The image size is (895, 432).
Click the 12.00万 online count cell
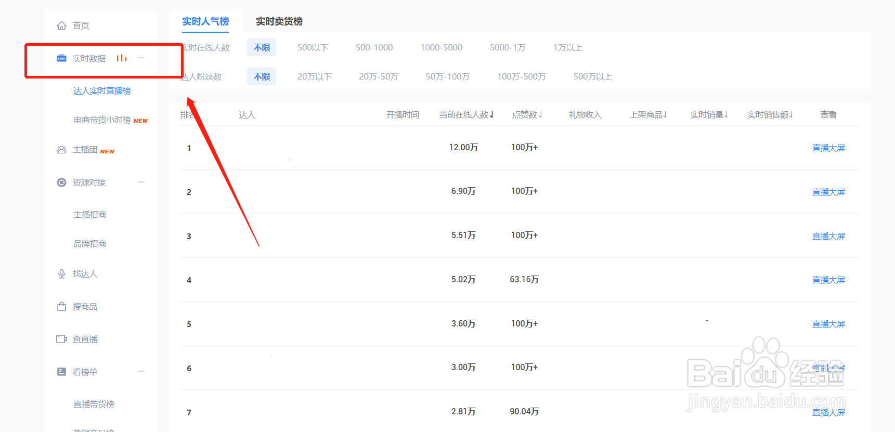463,148
